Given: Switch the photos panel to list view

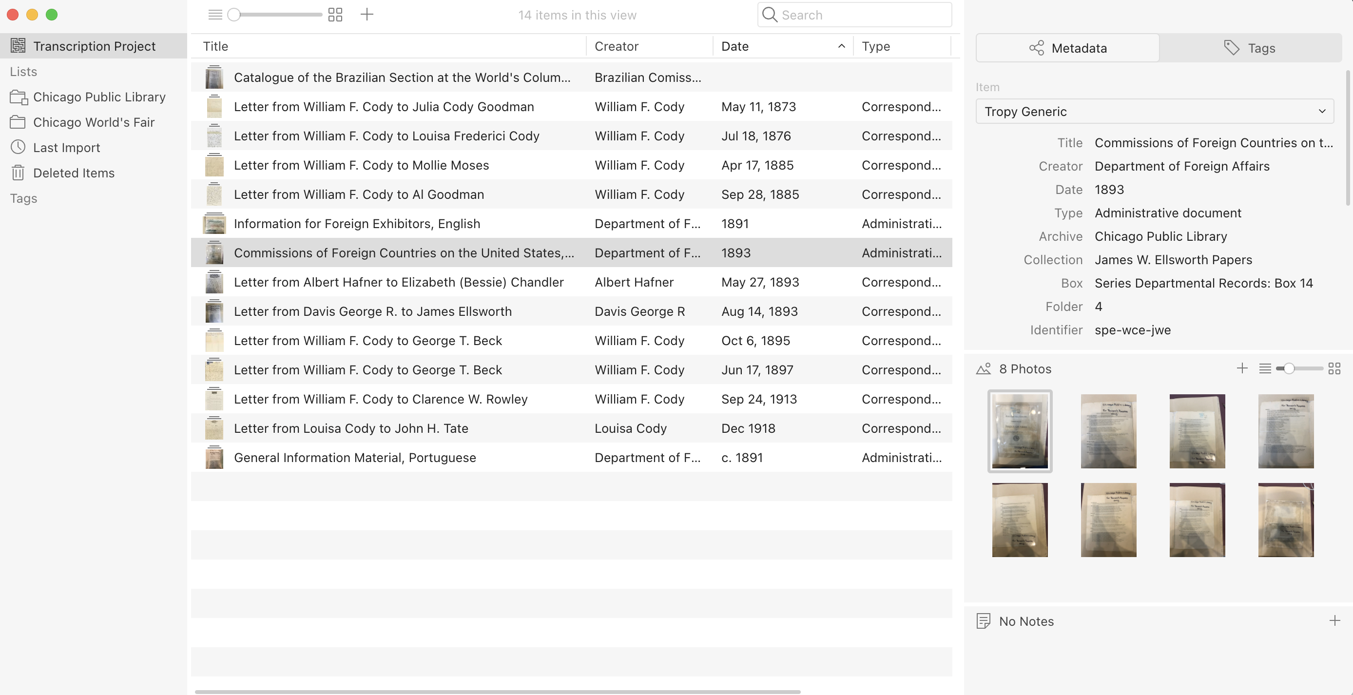Looking at the screenshot, I should pos(1265,369).
